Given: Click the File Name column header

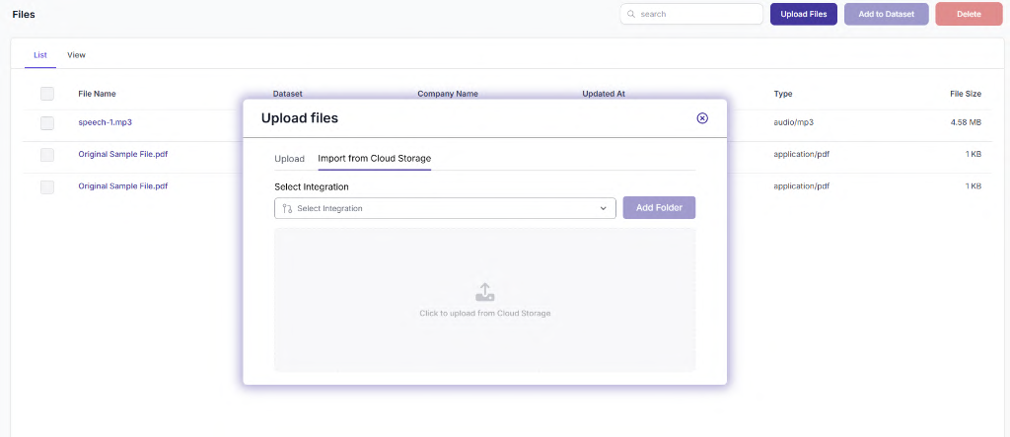Looking at the screenshot, I should (98, 94).
